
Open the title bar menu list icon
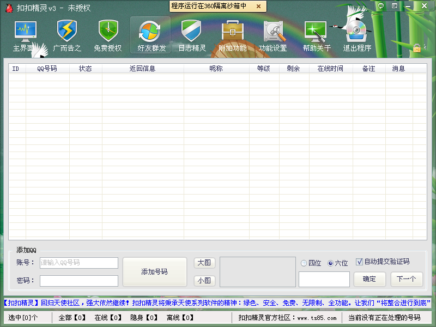pos(394,6)
